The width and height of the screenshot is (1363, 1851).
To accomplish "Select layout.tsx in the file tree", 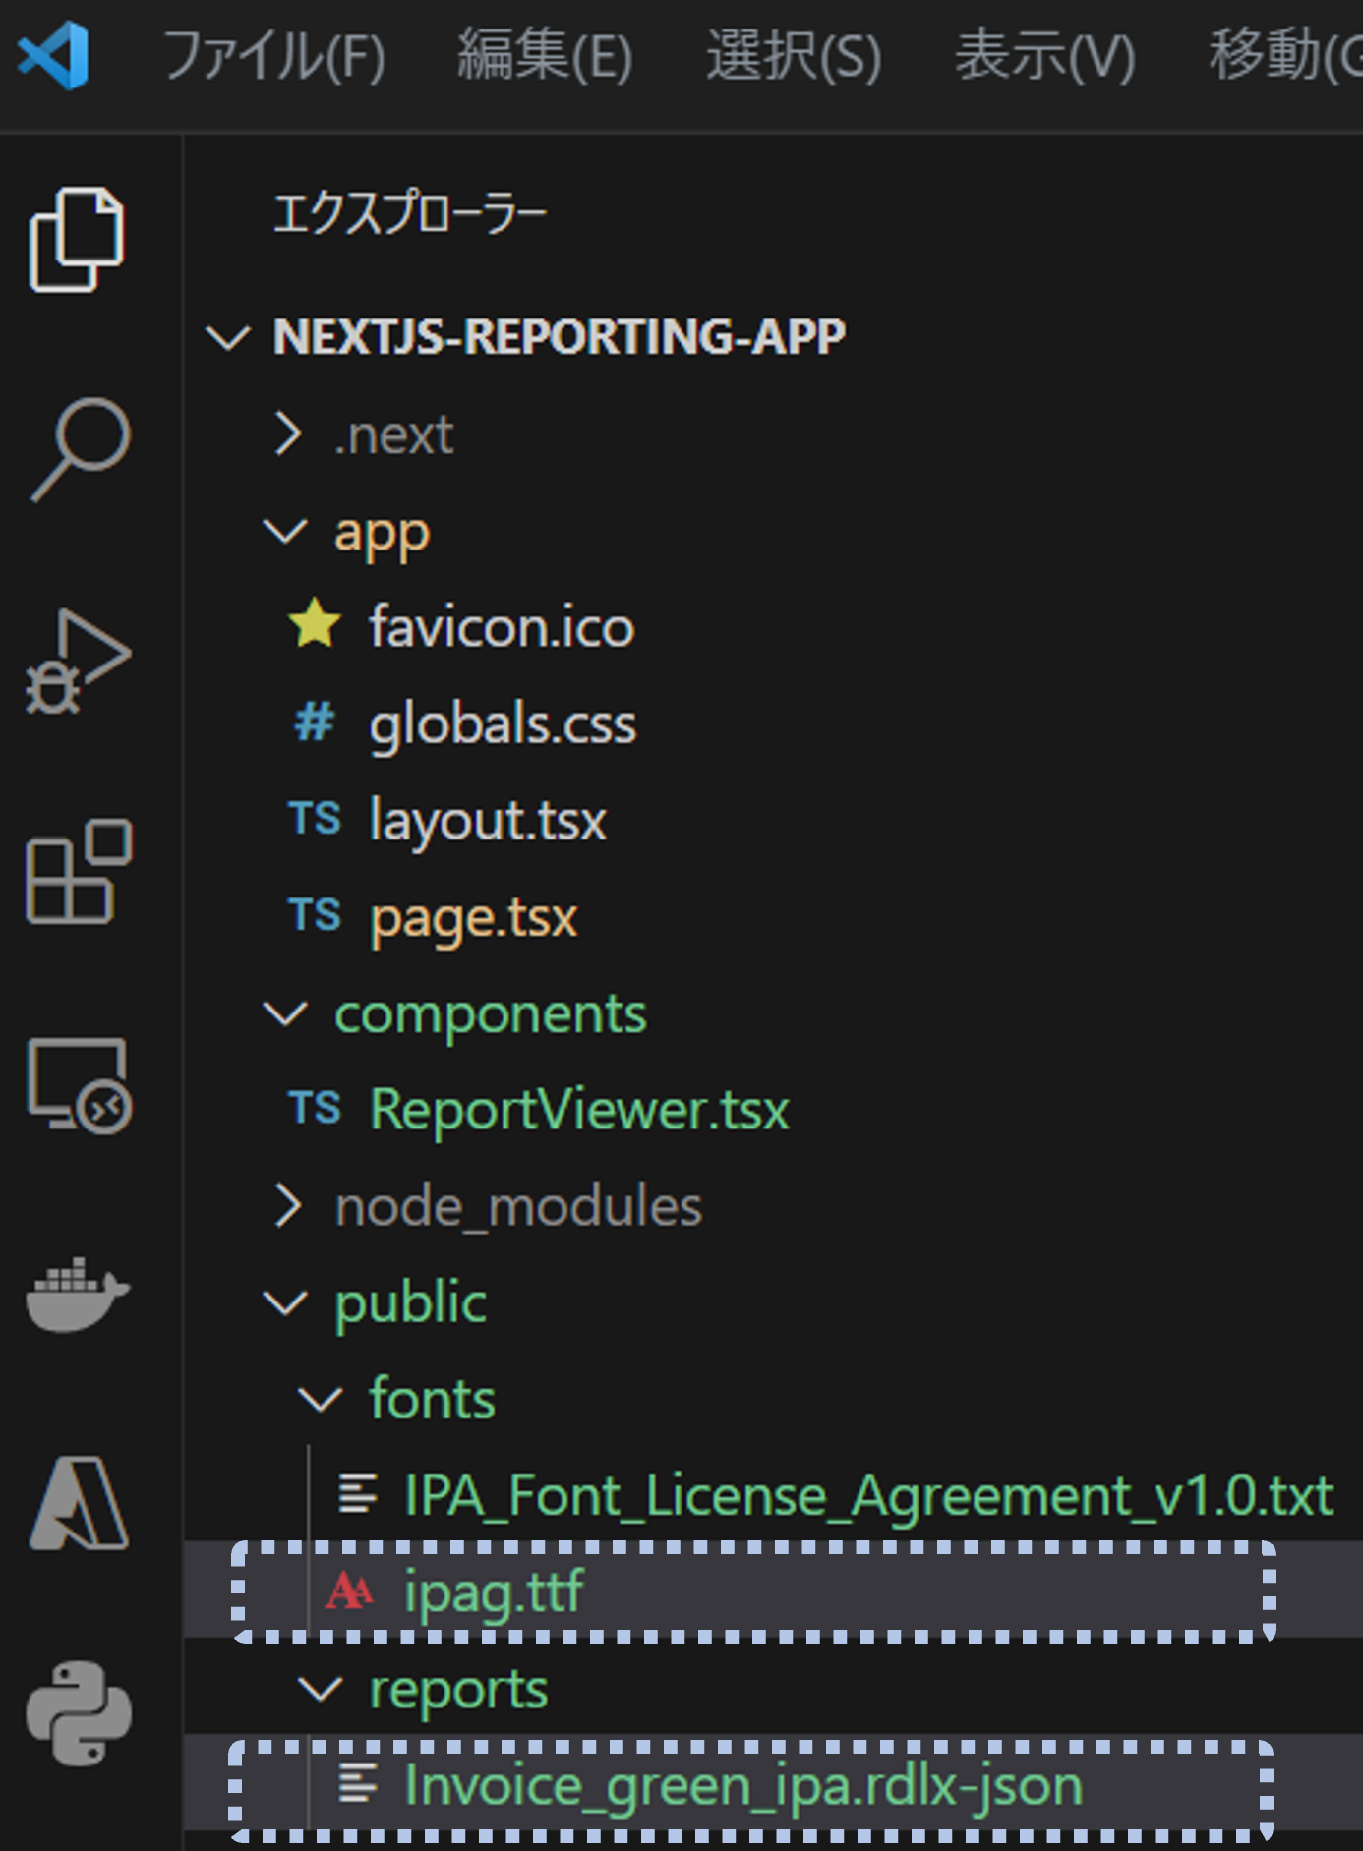I will 489,821.
